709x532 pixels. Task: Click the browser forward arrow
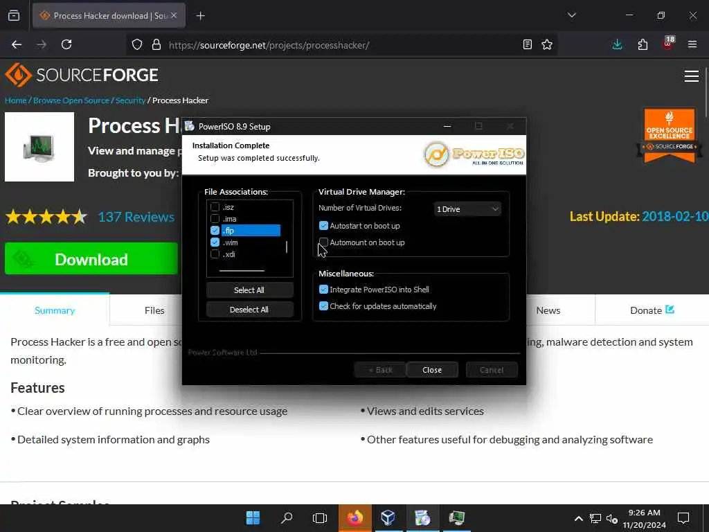[x=42, y=45]
